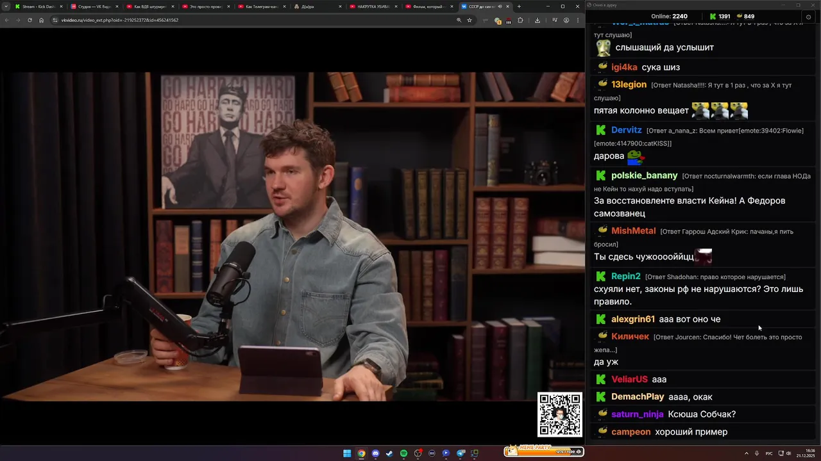This screenshot has height=461, width=821.
Task: Open browser downloads icon
Action: (x=537, y=20)
